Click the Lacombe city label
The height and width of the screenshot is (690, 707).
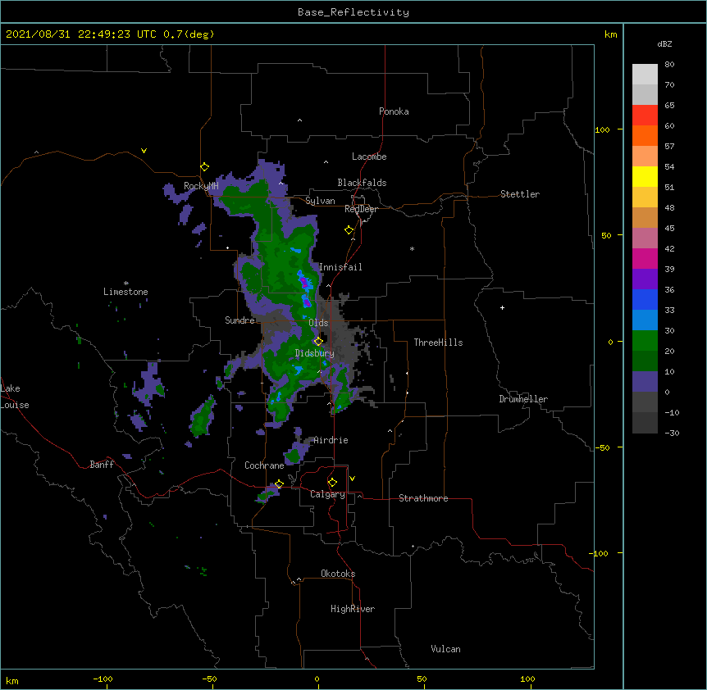click(369, 157)
